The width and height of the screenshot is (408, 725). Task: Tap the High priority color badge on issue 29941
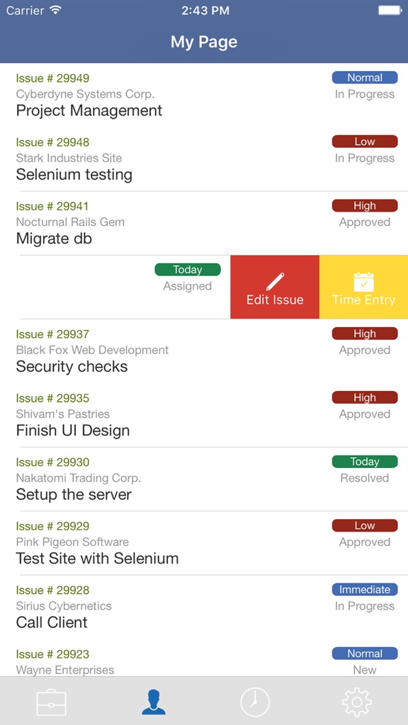365,205
